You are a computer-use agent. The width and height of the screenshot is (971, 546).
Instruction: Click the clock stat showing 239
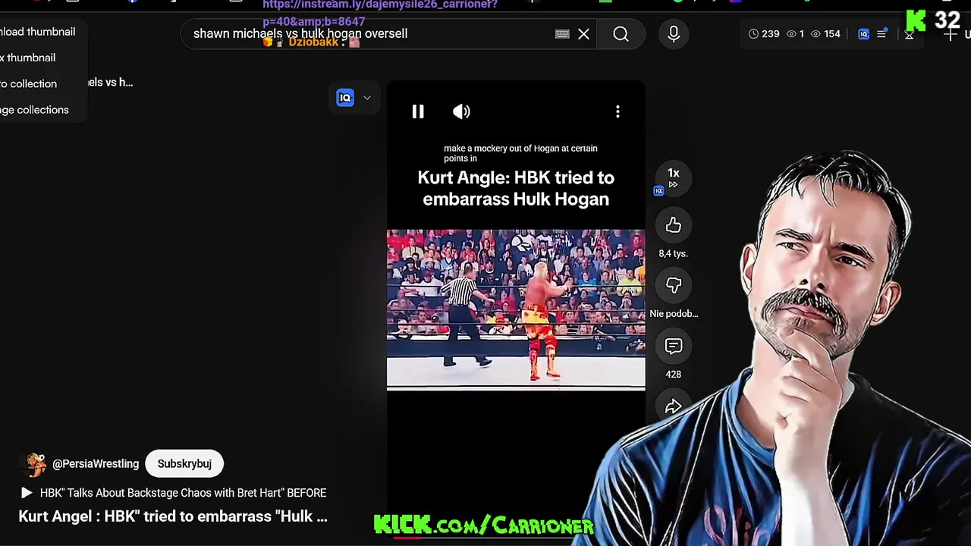764,34
